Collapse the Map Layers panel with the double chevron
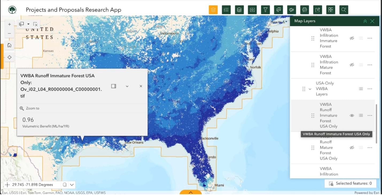Image resolution: width=382 pixels, height=195 pixels. (x=365, y=21)
